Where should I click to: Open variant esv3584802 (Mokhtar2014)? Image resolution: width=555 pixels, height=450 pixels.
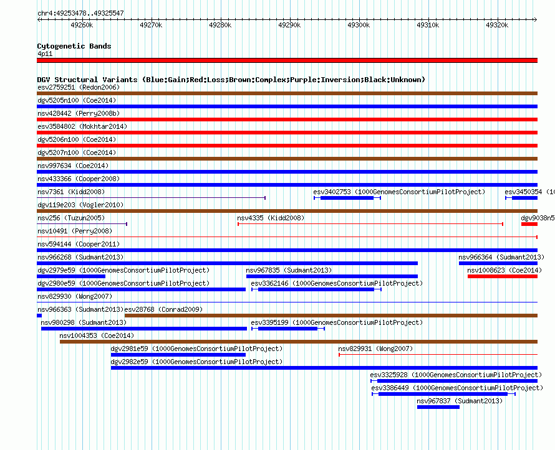pos(82,126)
